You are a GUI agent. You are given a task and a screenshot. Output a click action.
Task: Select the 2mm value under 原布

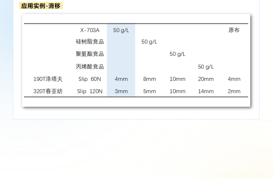coord(234,91)
